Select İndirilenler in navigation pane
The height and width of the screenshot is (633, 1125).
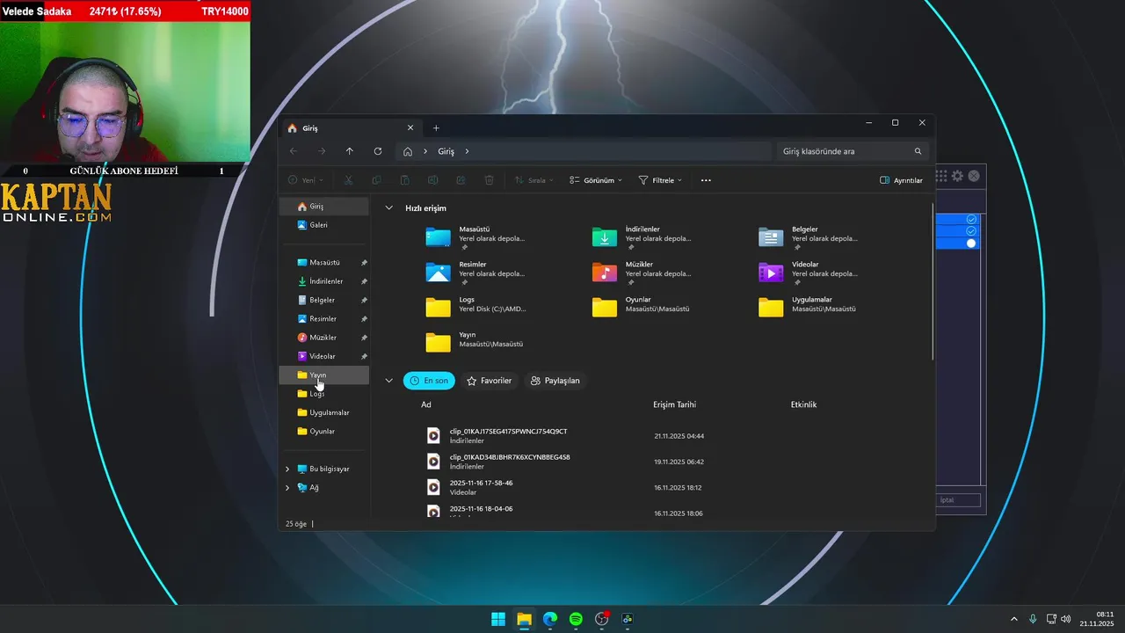[323, 281]
